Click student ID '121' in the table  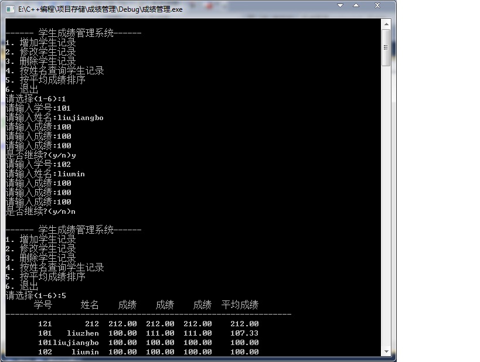click(x=45, y=324)
